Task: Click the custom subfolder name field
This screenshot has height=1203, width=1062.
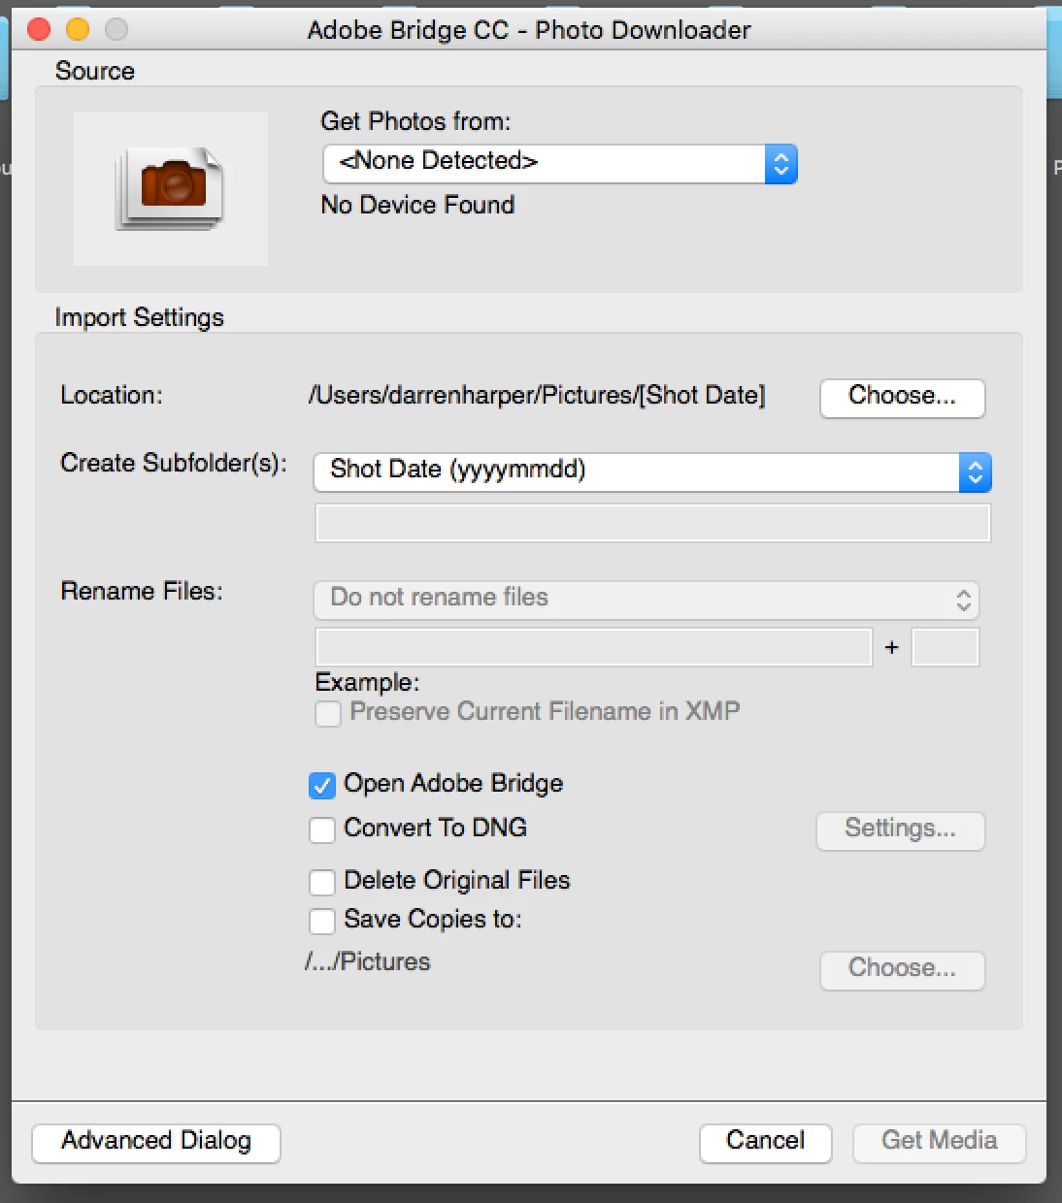Action: click(652, 523)
